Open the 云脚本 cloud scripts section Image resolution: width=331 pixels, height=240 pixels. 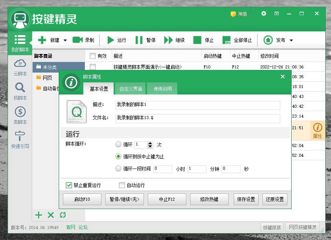coord(20,68)
